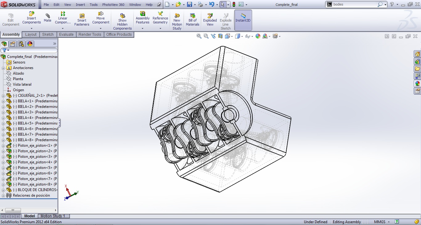
Task: Expand Relaciones de posición folder
Action: point(3,195)
